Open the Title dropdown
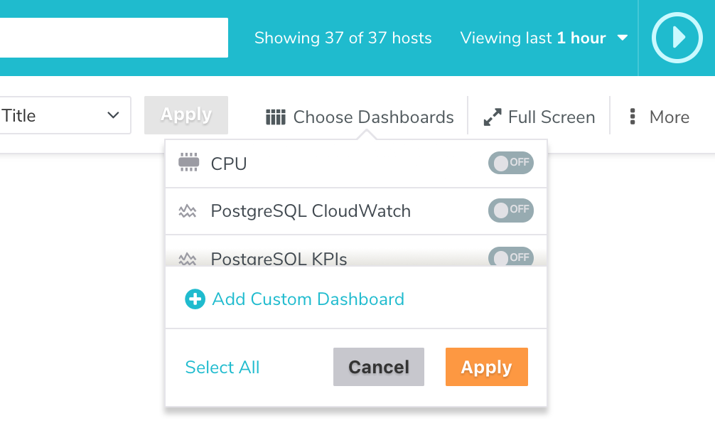The height and width of the screenshot is (433, 715). (64, 116)
